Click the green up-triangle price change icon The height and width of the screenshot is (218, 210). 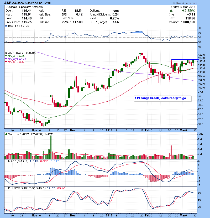tap(171, 11)
